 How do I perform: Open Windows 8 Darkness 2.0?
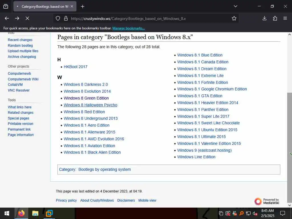pyautogui.click(x=86, y=84)
